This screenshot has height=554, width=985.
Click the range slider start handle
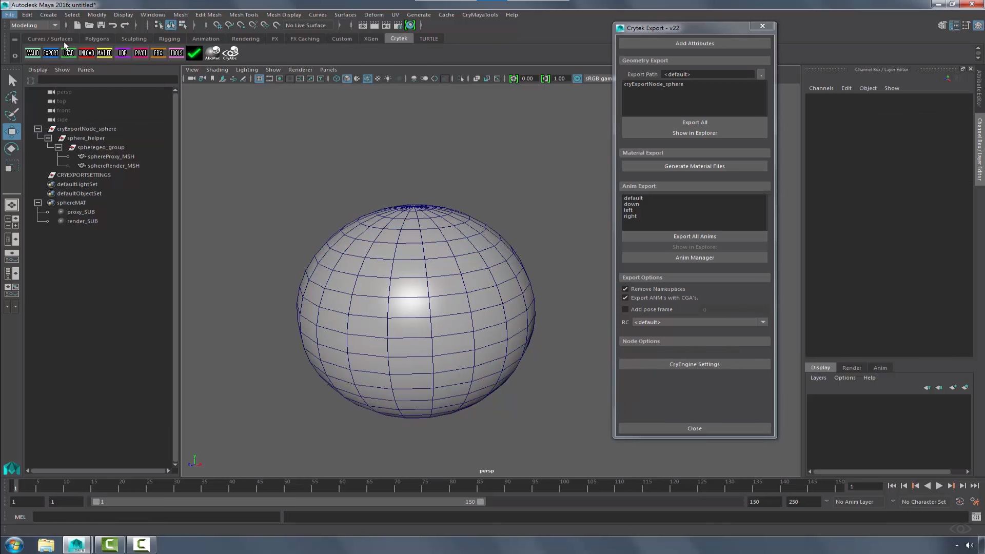tap(96, 502)
